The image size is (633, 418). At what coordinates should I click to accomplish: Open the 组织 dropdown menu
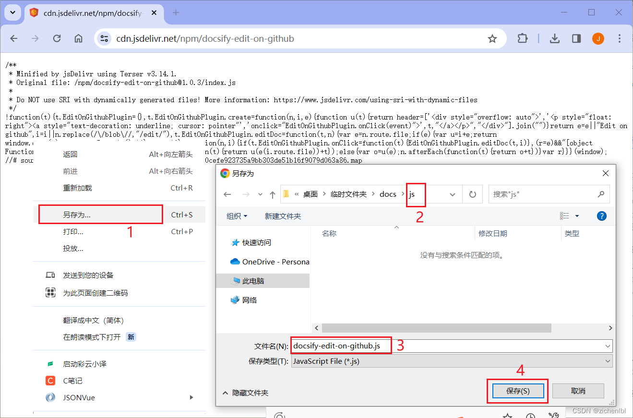coord(237,216)
